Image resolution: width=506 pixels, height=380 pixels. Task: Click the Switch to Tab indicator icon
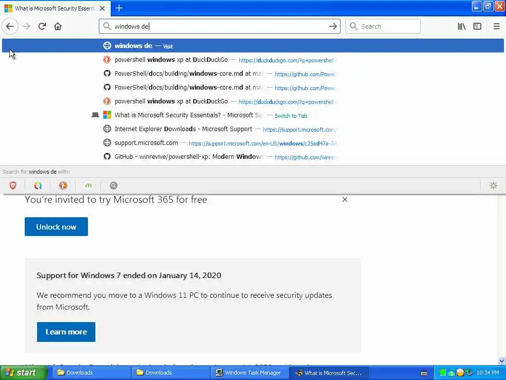tap(95, 115)
